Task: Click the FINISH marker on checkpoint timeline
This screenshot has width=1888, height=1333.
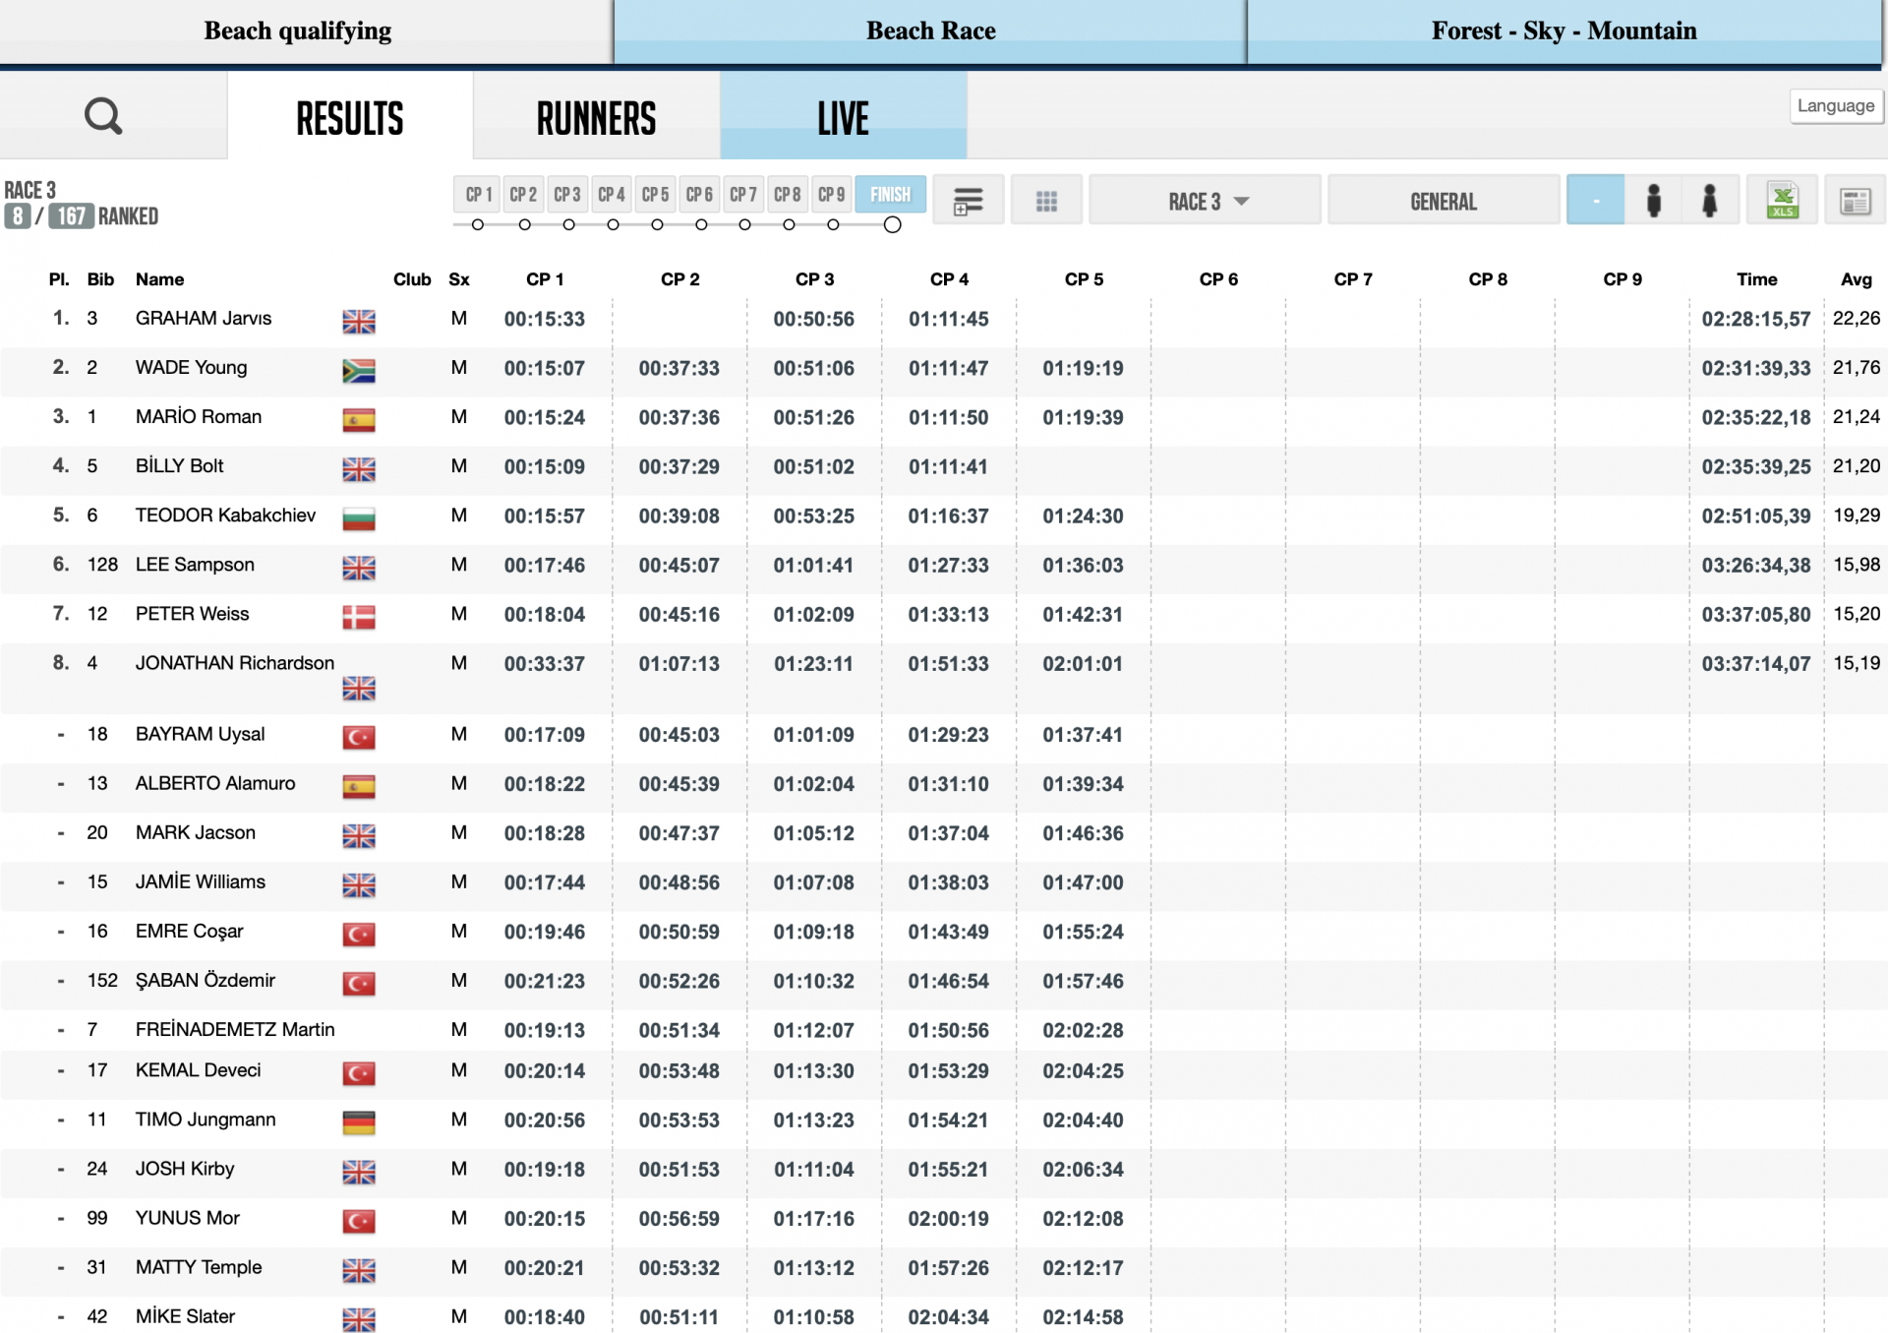Action: click(892, 225)
